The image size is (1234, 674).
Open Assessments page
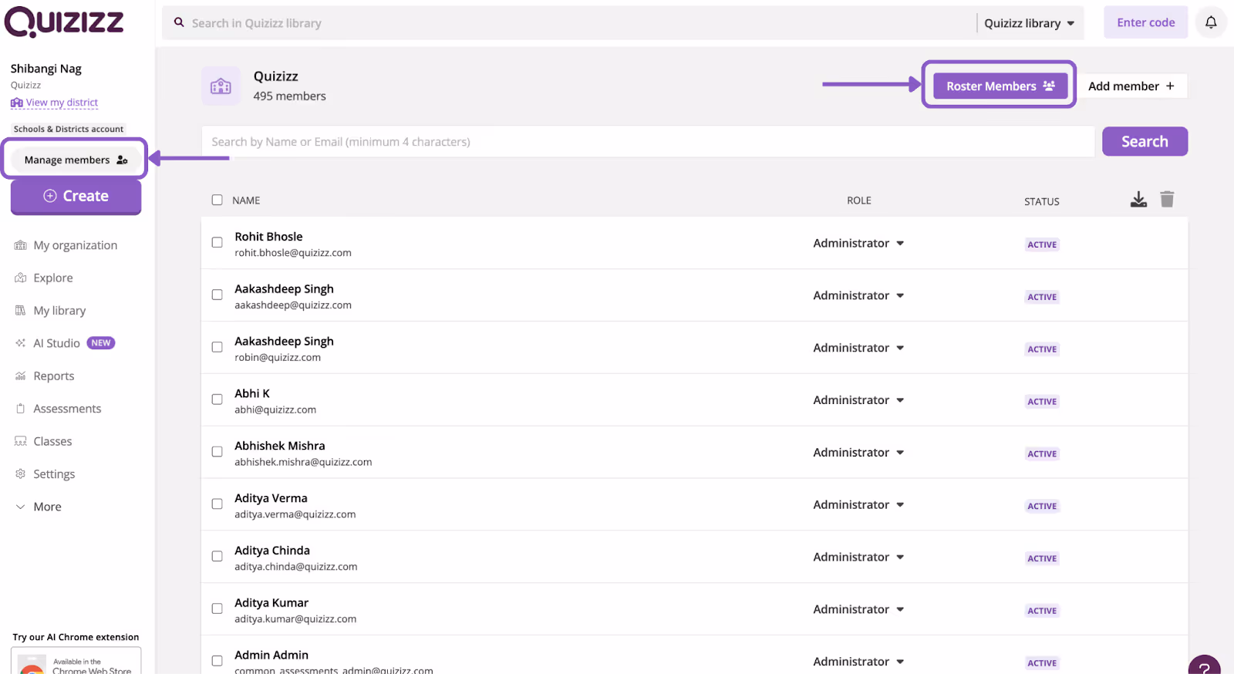click(67, 409)
